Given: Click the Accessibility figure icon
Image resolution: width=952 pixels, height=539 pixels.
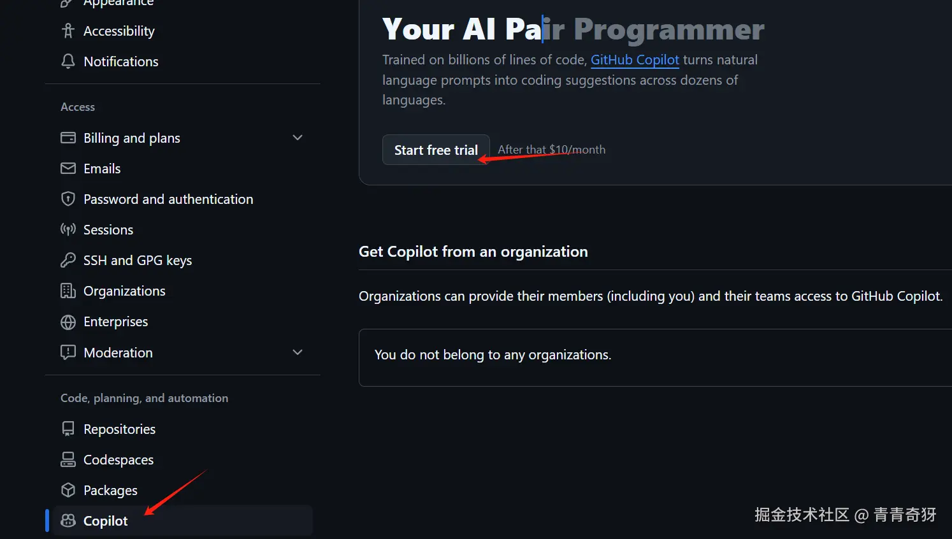Looking at the screenshot, I should pyautogui.click(x=68, y=31).
